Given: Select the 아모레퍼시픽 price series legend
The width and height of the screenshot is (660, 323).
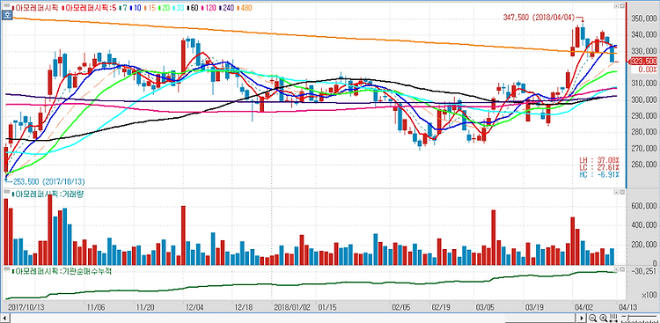Looking at the screenshot, I should click(35, 8).
